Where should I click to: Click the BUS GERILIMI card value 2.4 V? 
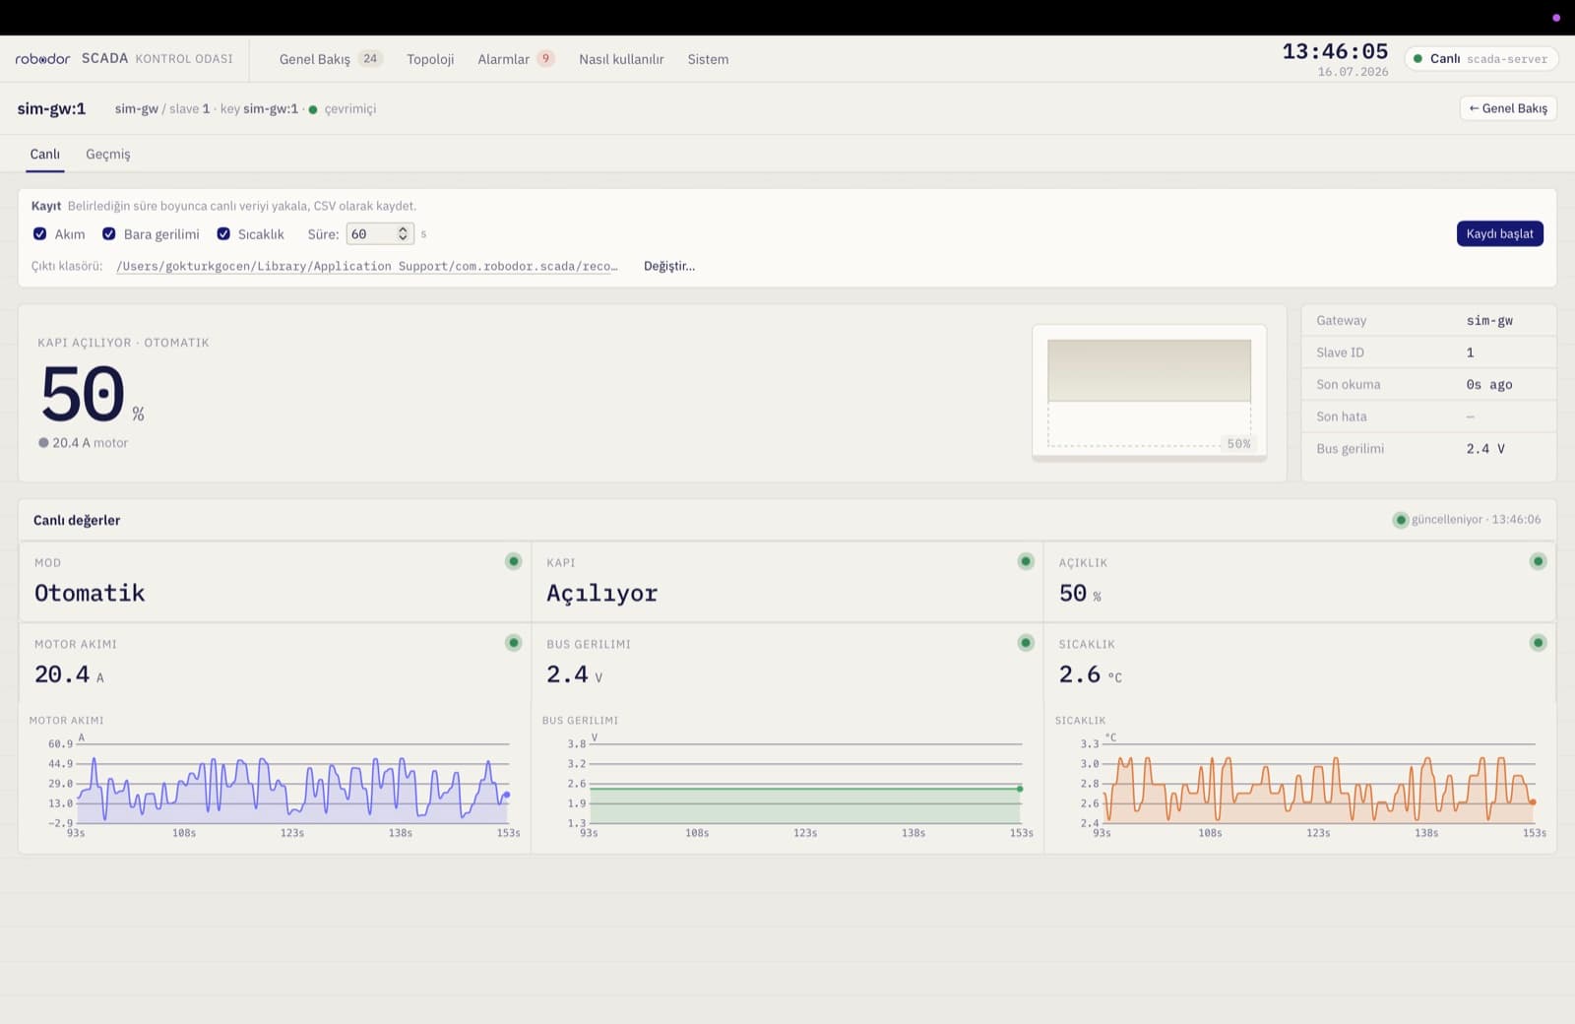tap(574, 674)
